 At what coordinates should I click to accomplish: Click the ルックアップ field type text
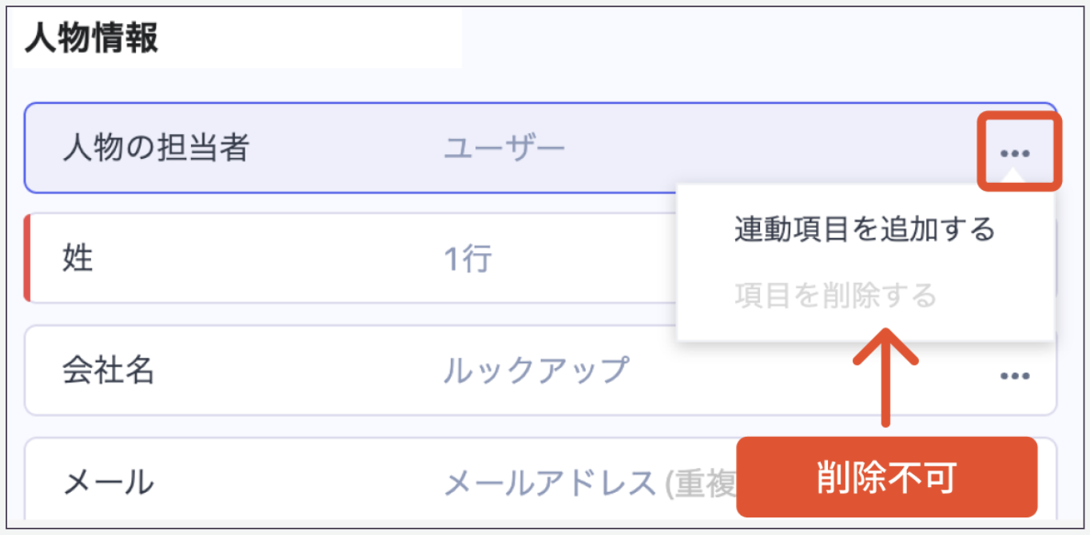[x=536, y=371]
